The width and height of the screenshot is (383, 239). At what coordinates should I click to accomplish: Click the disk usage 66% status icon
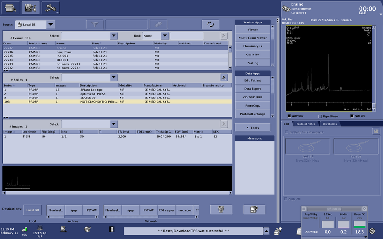[24, 230]
